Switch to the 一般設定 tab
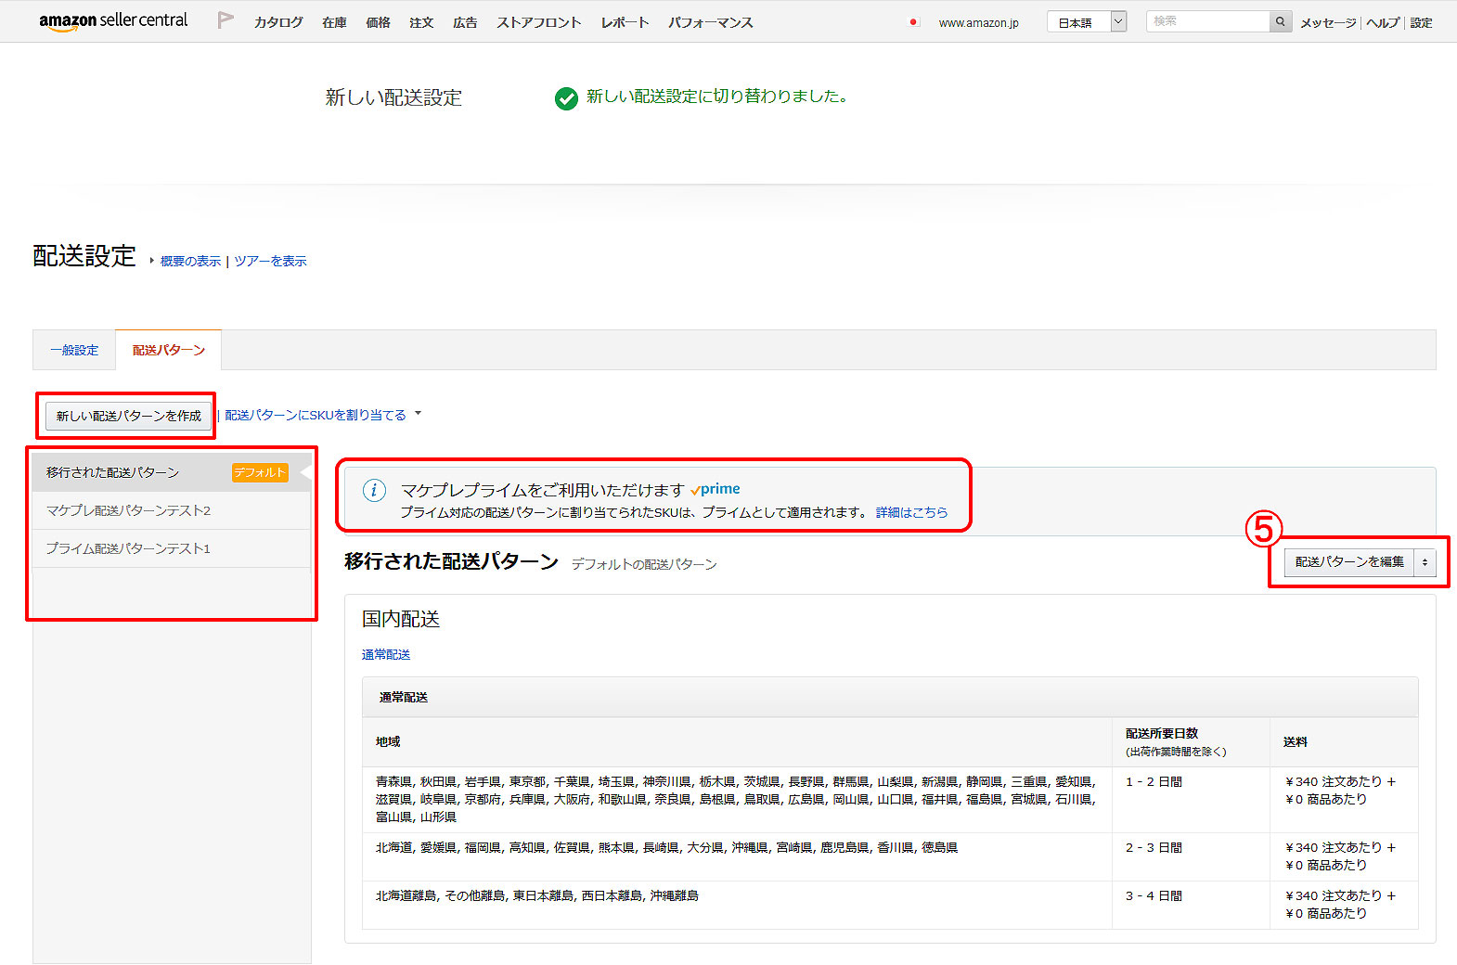The width and height of the screenshot is (1457, 965). click(74, 350)
